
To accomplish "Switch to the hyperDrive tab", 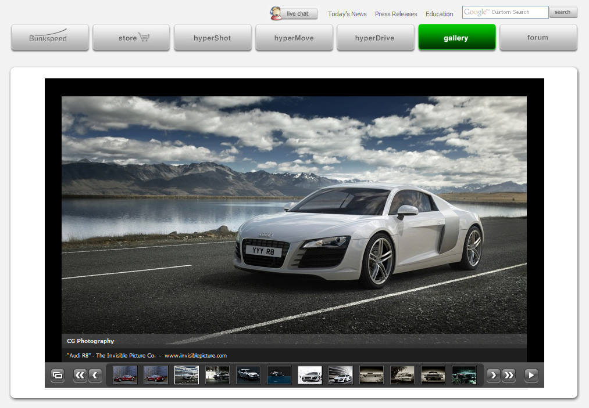I will point(375,38).
